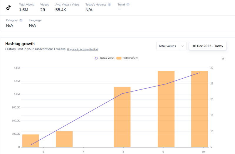The width and height of the screenshot is (235, 154).
Task: Open the 10 Dec 2023 - Today date picker
Action: 207,46
